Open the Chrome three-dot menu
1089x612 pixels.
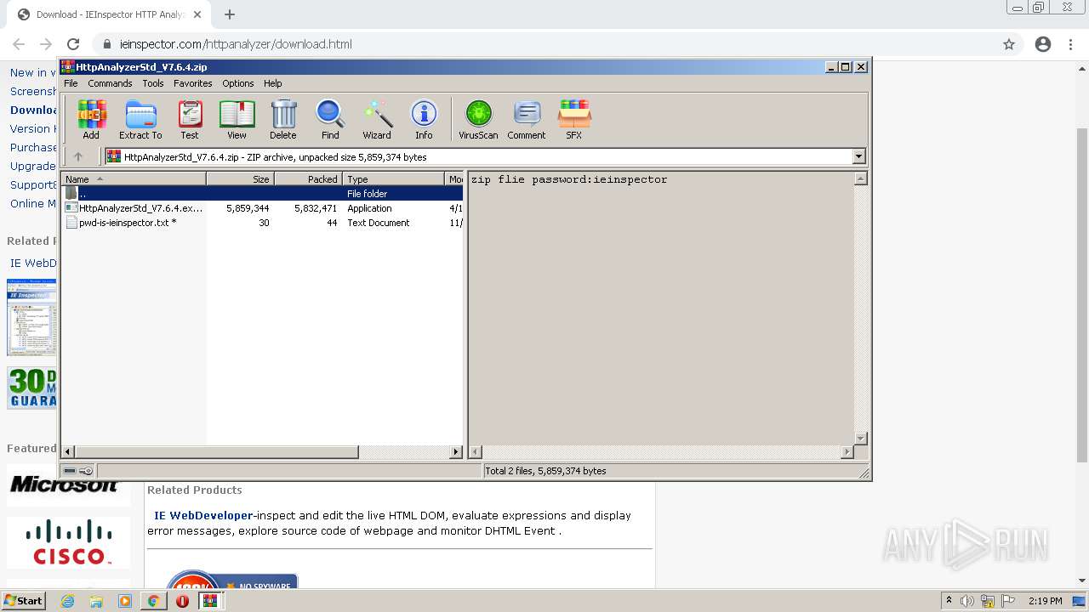point(1071,44)
